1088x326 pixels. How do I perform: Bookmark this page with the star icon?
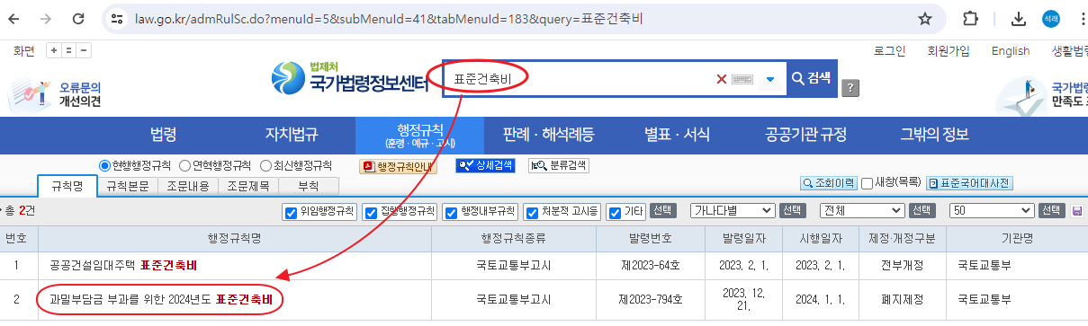(924, 18)
